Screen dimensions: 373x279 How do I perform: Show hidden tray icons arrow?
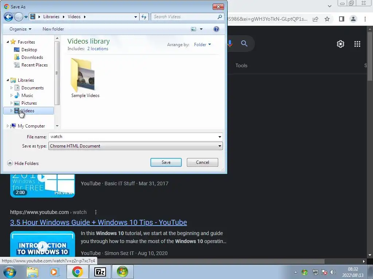tap(295, 272)
